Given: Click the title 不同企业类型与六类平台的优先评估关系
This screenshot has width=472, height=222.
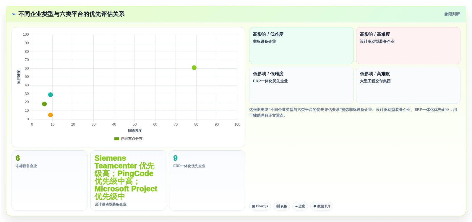Looking at the screenshot, I should (x=71, y=14).
